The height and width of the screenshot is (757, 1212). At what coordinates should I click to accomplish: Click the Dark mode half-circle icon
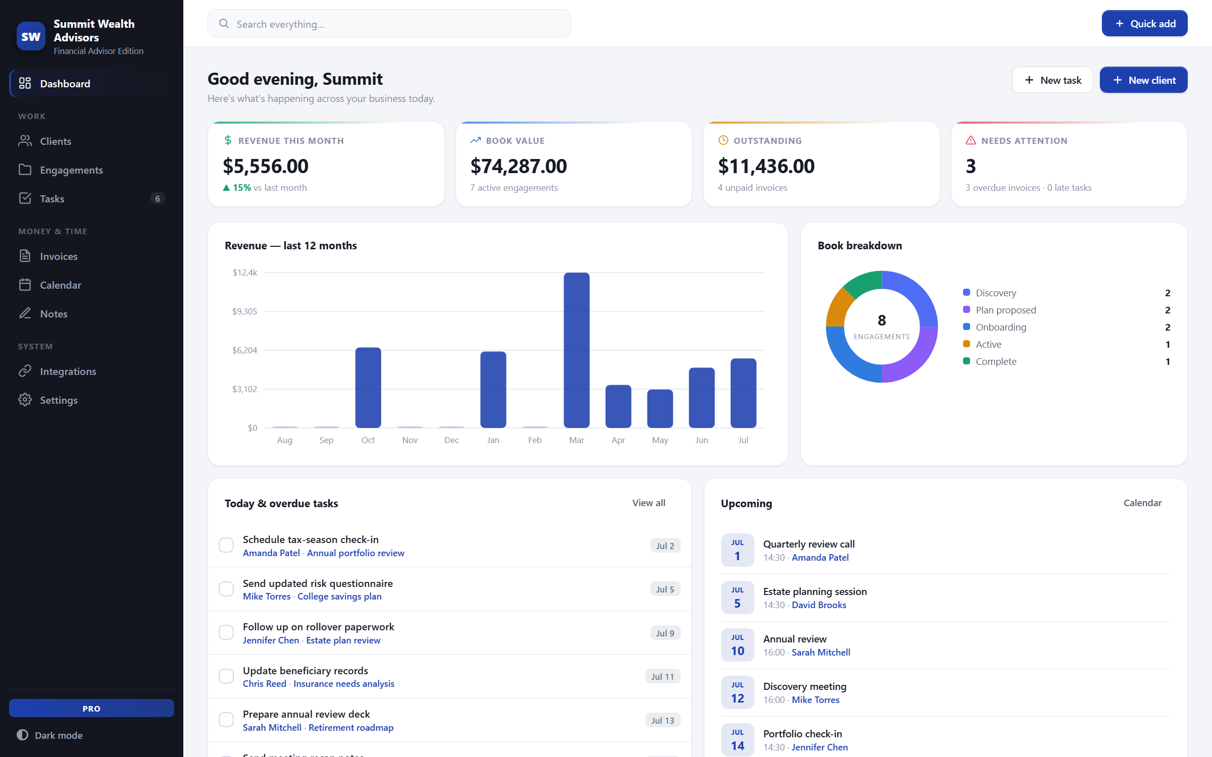pyautogui.click(x=22, y=735)
